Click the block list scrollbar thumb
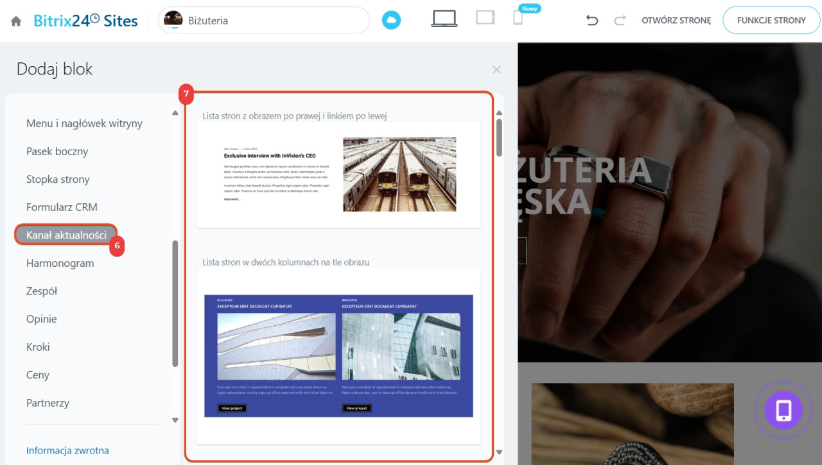This screenshot has height=465, width=822. (500, 137)
